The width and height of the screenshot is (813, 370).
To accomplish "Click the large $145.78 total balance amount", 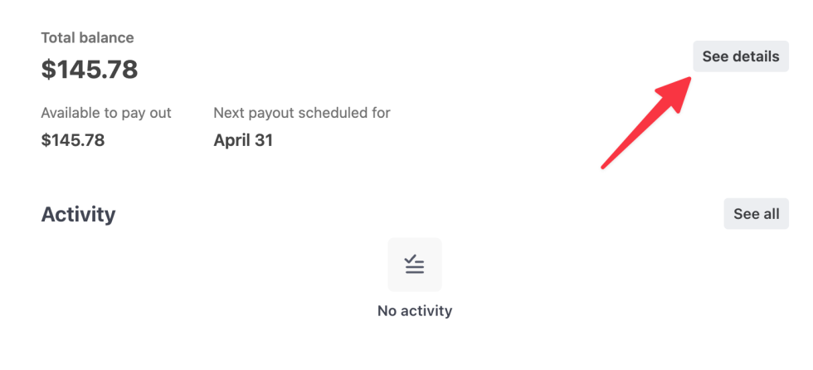I will [90, 70].
